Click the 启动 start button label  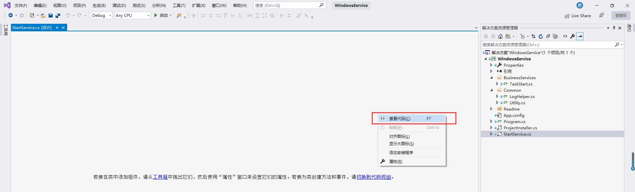click(164, 16)
